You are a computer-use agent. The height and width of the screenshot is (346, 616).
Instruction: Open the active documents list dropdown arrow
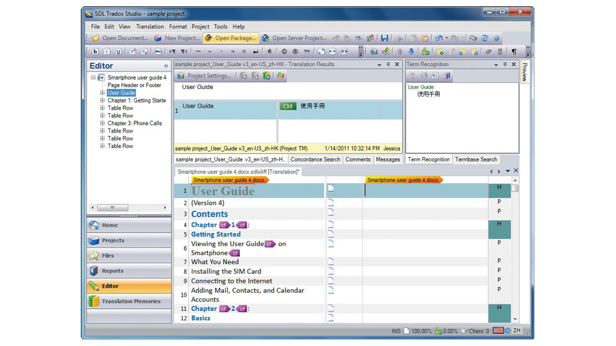(x=508, y=171)
